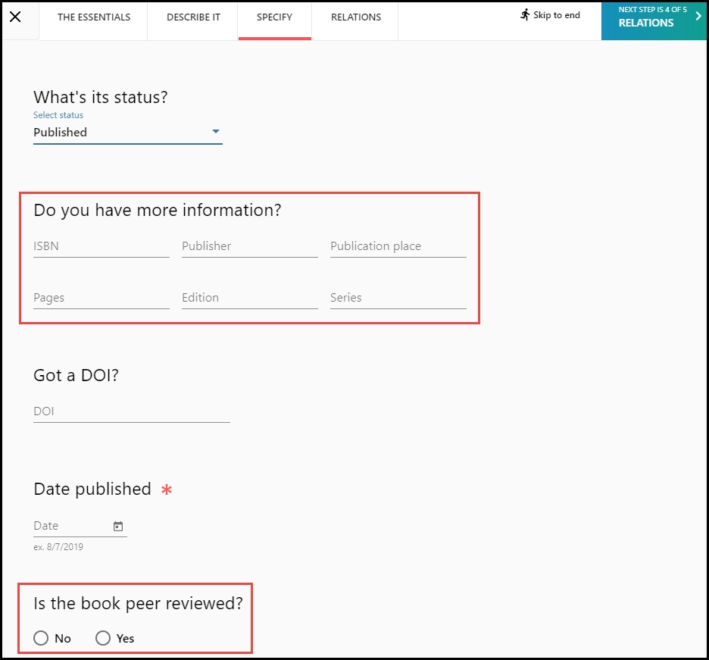Go to the Describe It tab
Image resolution: width=709 pixels, height=660 pixels.
(x=193, y=17)
